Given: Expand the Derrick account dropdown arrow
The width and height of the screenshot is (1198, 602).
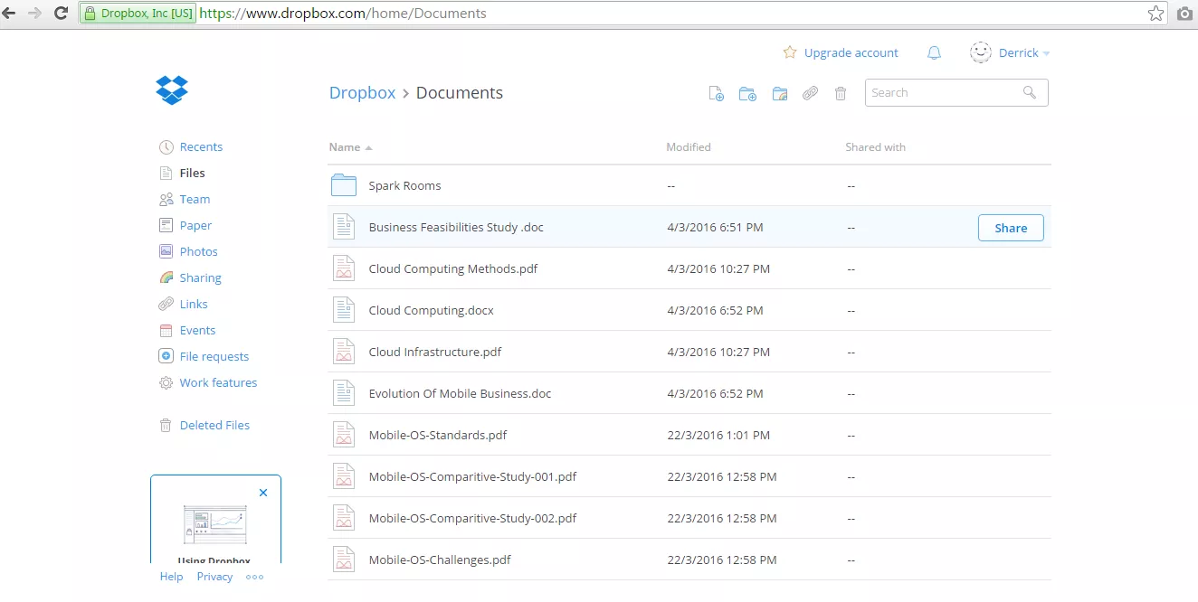Looking at the screenshot, I should tap(1047, 54).
